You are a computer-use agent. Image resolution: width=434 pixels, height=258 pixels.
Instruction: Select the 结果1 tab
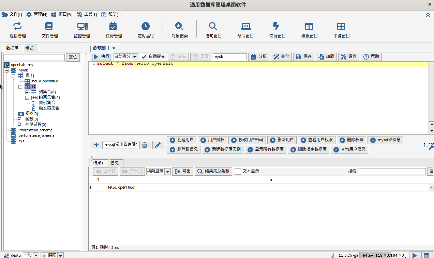[99, 163]
